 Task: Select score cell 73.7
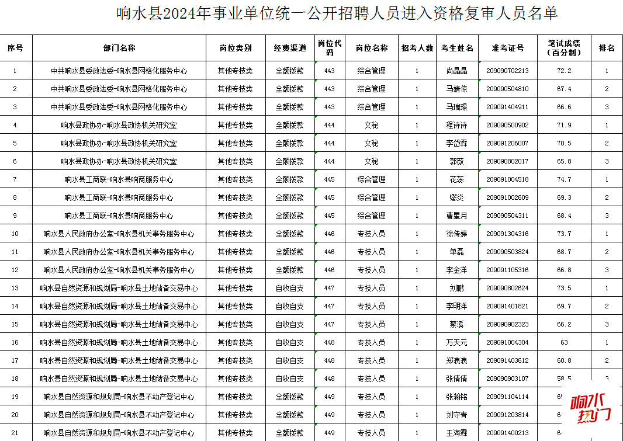pos(564,234)
